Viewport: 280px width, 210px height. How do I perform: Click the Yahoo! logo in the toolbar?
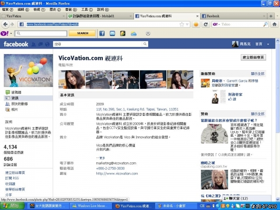pyautogui.click(x=5, y=33)
